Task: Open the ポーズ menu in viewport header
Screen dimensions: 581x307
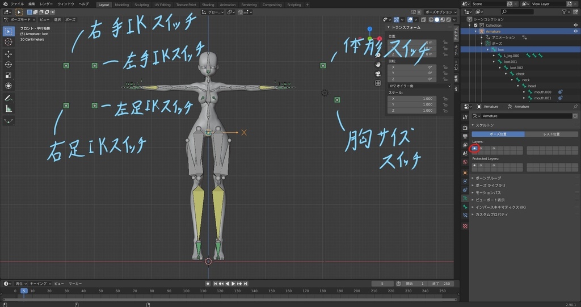Action: [x=70, y=20]
